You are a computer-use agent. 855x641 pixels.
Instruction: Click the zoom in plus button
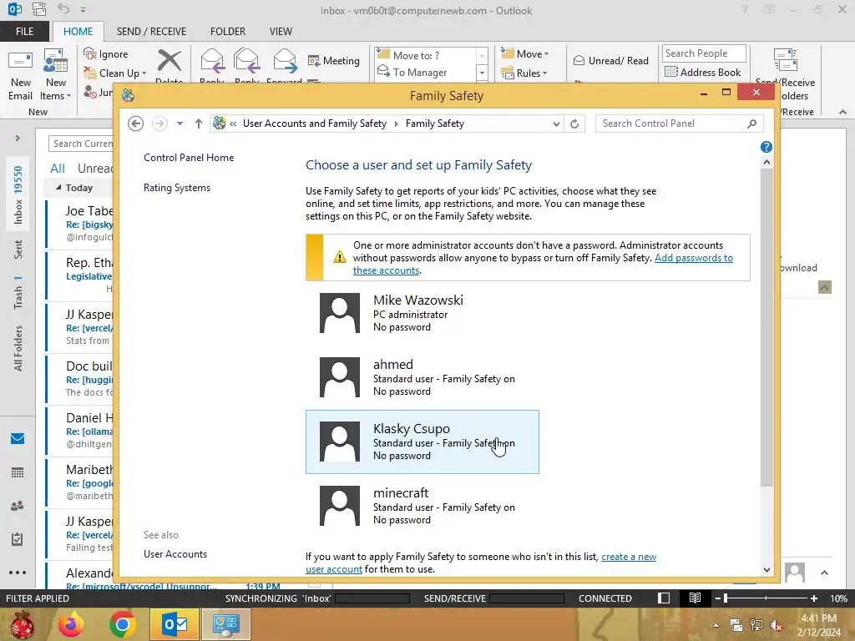tap(813, 598)
